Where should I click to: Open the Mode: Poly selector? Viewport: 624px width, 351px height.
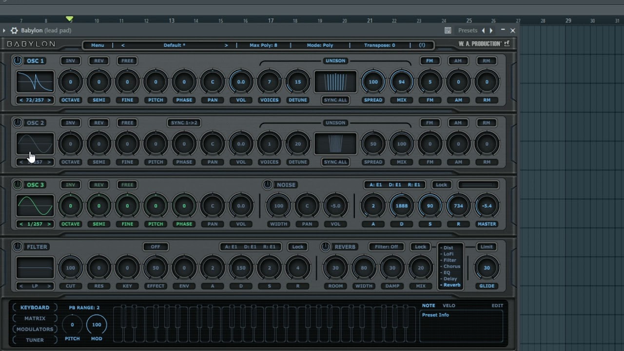coord(320,45)
